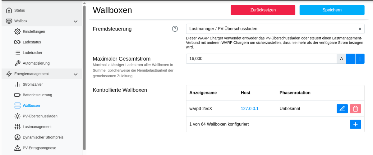Increase Maximaler Gesamtstrom with plus button
Viewport: 373px width, 155px height.
[360, 59]
